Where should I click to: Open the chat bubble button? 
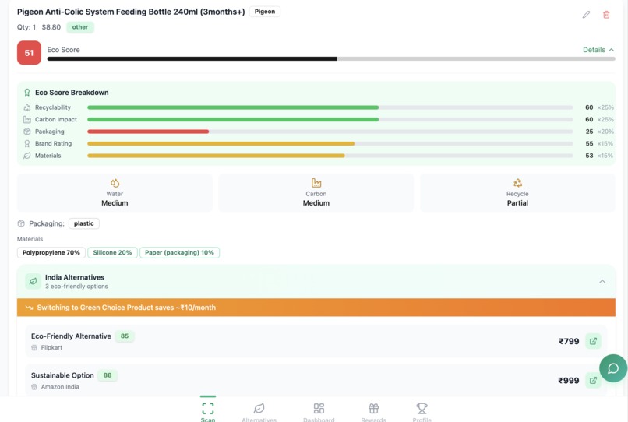pos(613,368)
